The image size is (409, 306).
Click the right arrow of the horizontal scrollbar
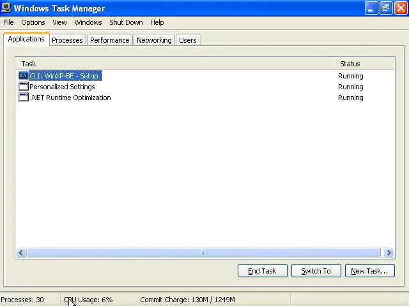coord(389,252)
